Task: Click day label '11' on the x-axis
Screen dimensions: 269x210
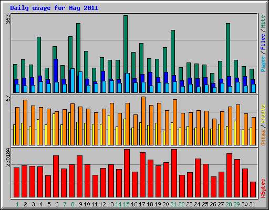Action: [x=95, y=204]
